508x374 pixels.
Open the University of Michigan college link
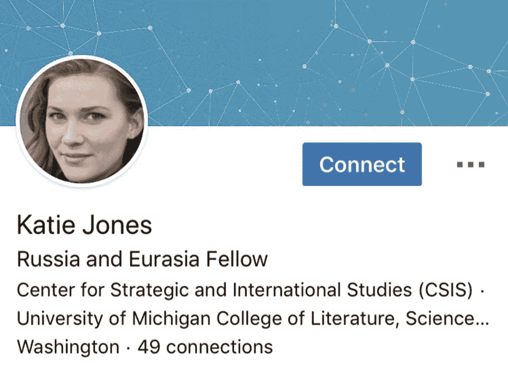(251, 319)
